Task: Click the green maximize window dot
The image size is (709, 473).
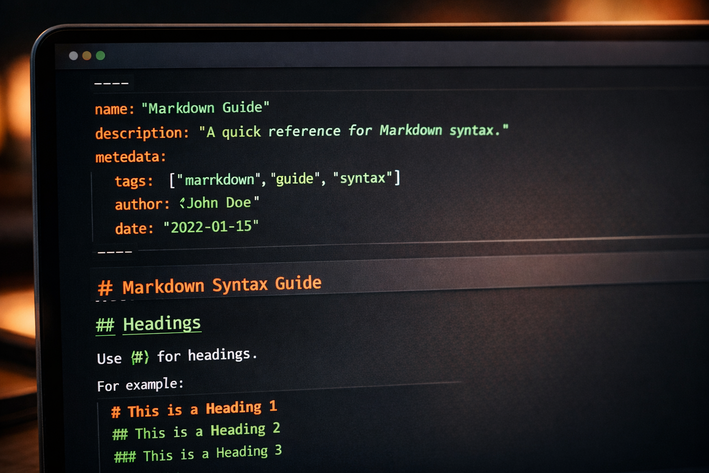Action: (x=100, y=56)
